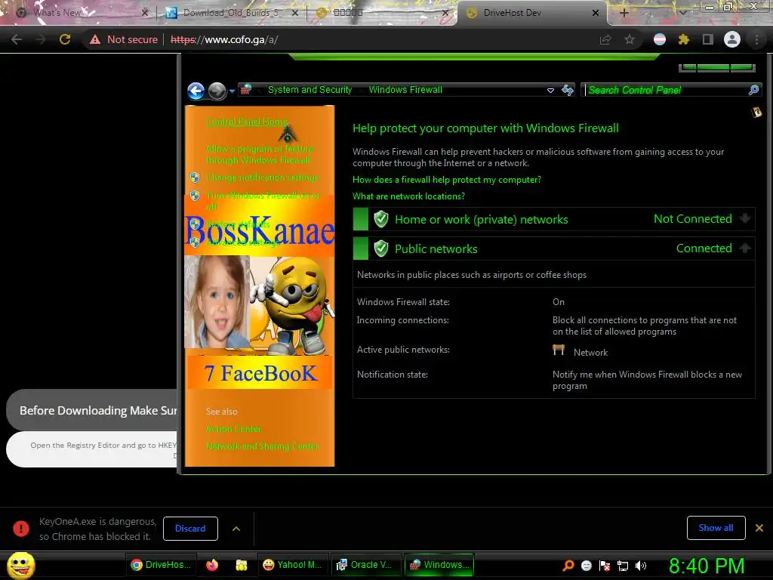Click the 7 FaceBooK banner

[x=260, y=373]
